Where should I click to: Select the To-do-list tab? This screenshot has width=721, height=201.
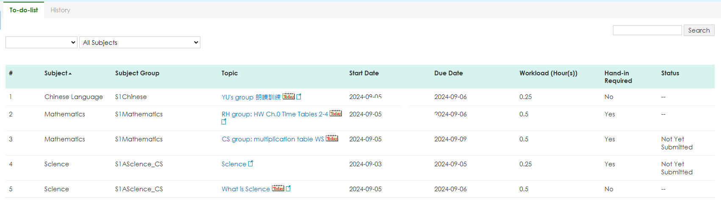(24, 10)
